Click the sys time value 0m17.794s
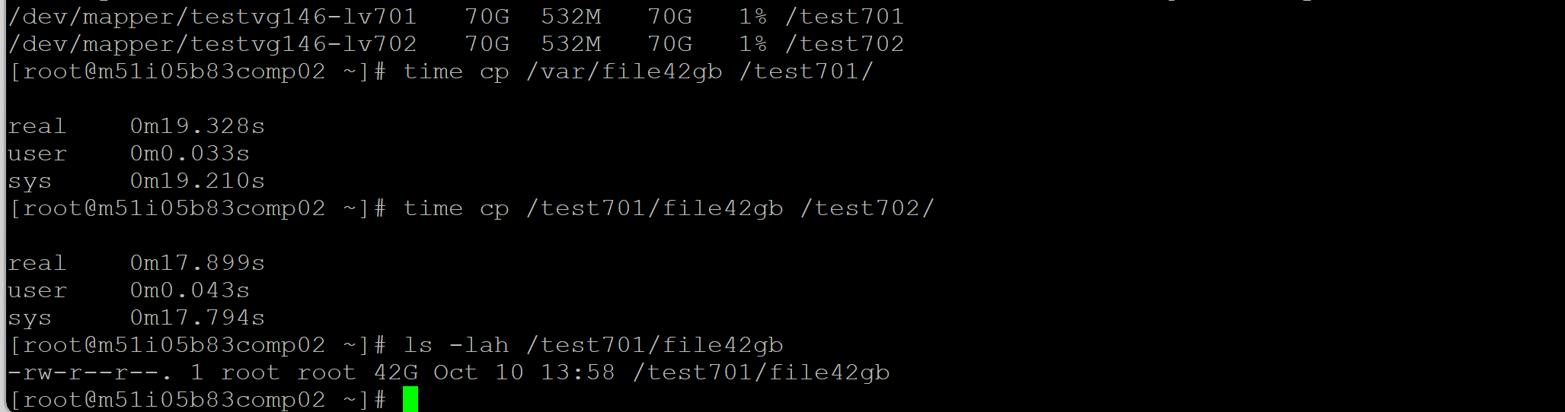 coord(197,318)
